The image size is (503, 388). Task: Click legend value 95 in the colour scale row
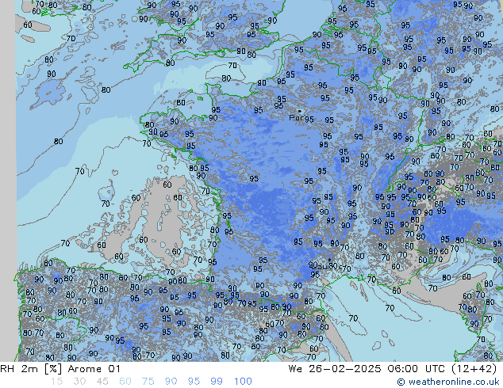coord(194,382)
